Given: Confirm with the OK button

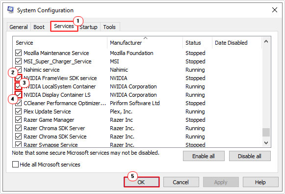Looking at the screenshot, I should point(141,182).
